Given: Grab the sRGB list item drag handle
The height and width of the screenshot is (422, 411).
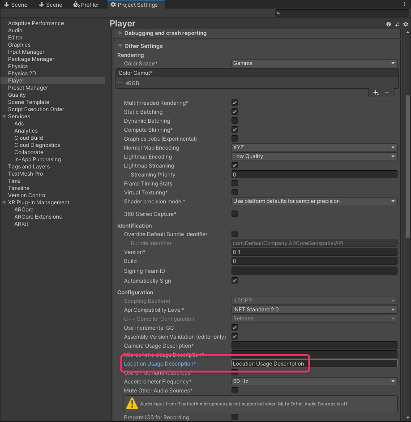Looking at the screenshot, I should pyautogui.click(x=120, y=83).
